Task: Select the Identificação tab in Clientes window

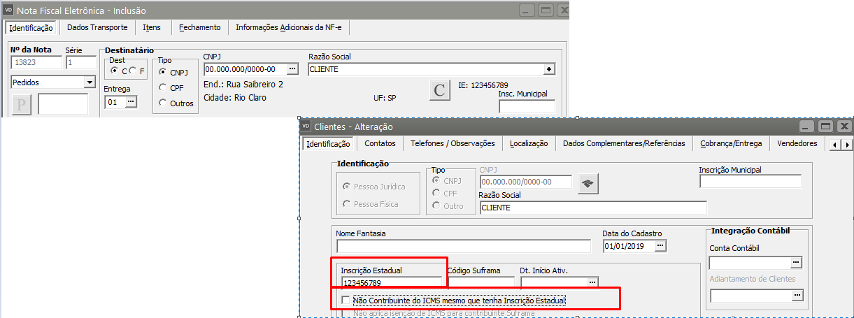Action: tap(329, 144)
